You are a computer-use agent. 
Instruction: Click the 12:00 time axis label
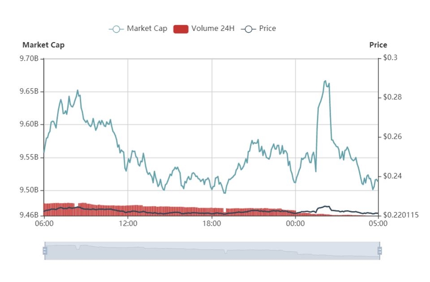(x=128, y=224)
